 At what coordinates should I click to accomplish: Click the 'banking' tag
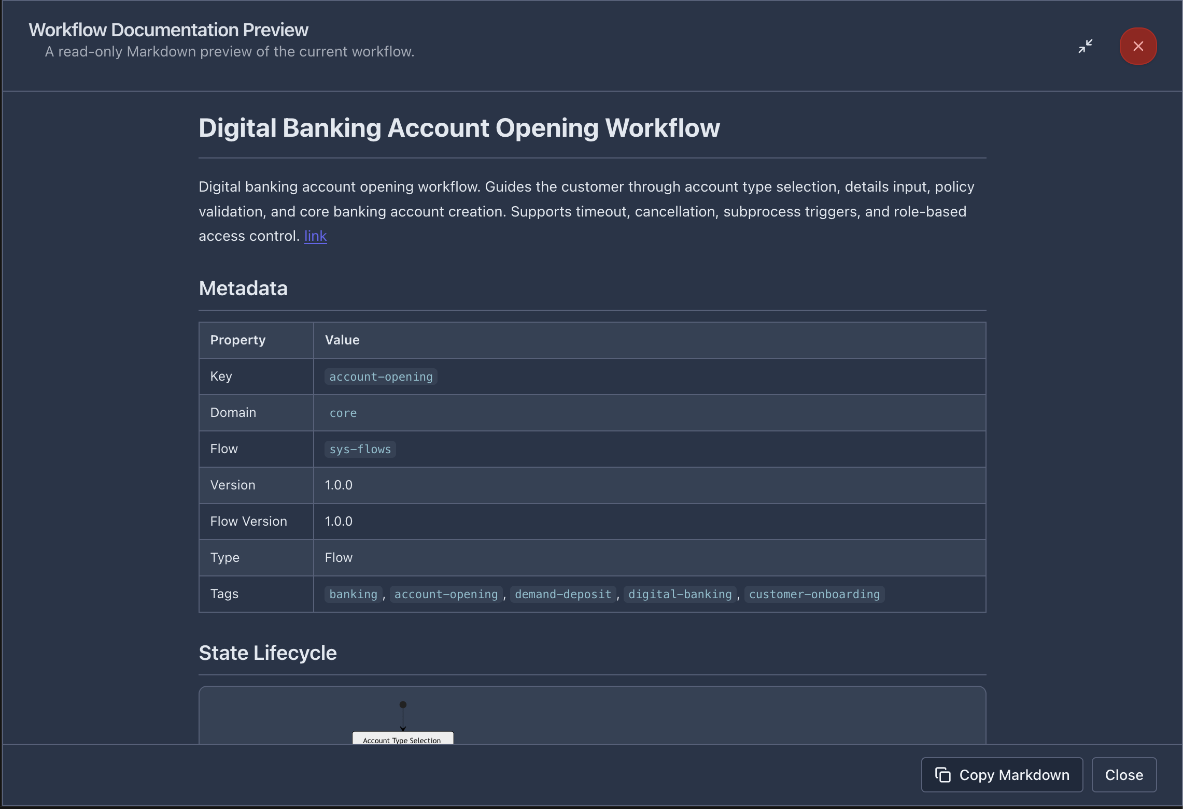[354, 594]
